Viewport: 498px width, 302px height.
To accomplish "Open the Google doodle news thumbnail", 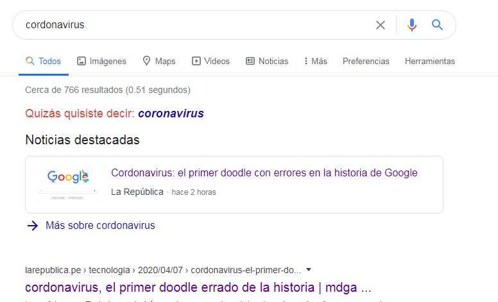I will 68,185.
